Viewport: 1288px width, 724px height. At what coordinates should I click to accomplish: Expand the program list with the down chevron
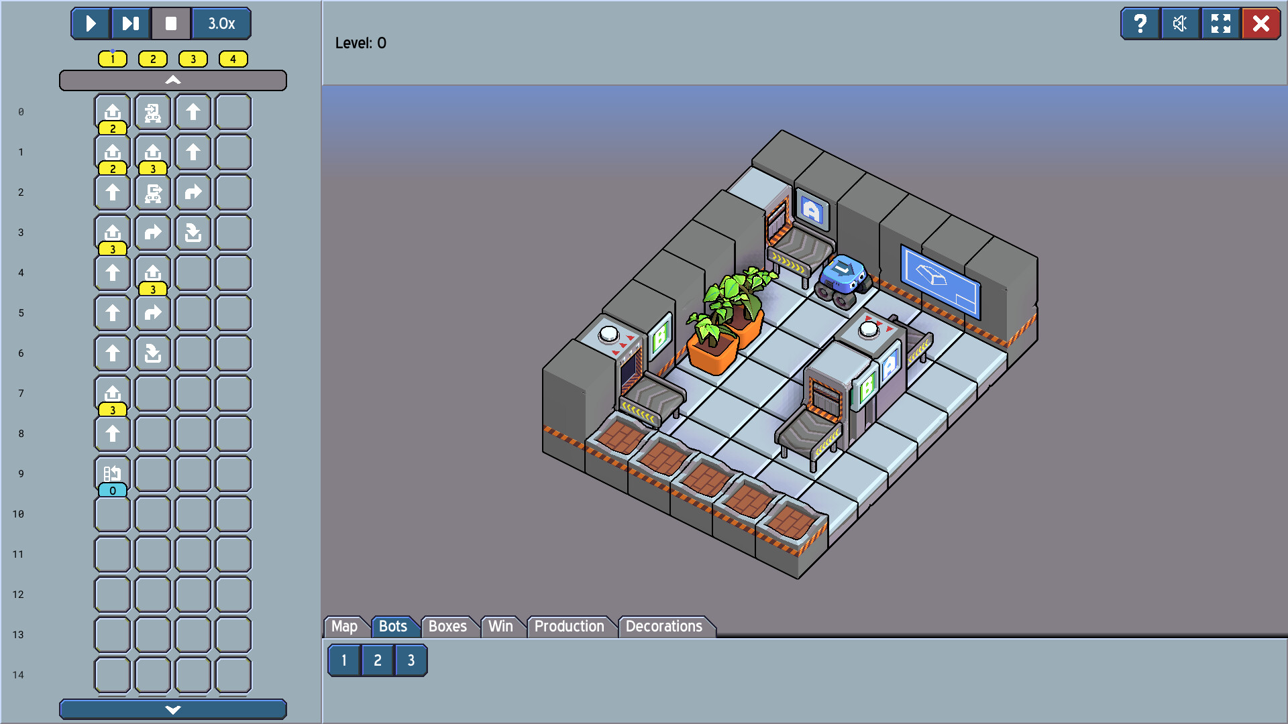click(173, 709)
